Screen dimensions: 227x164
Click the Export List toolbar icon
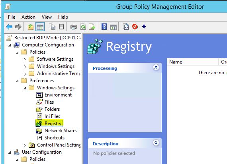92,27
